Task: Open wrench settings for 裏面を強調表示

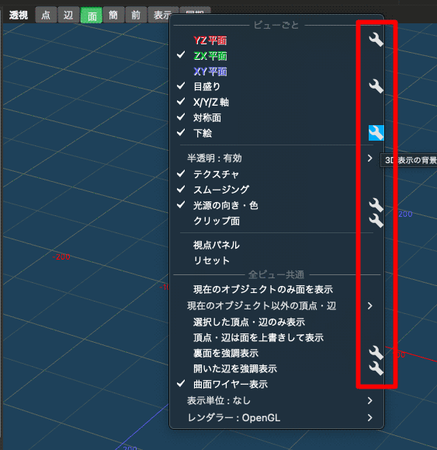Action: 376,353
